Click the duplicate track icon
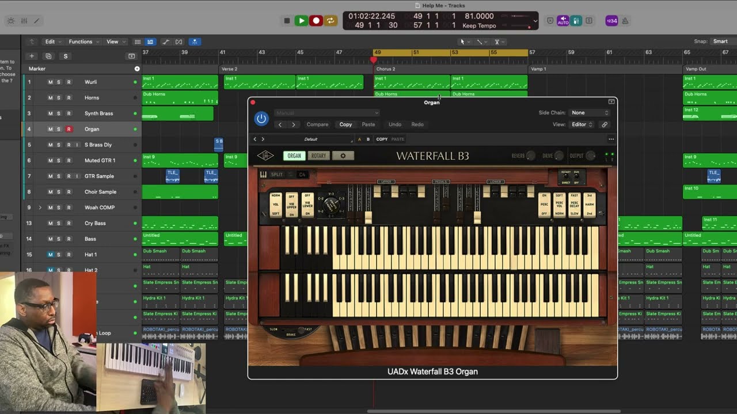Image resolution: width=737 pixels, height=414 pixels. click(x=48, y=56)
